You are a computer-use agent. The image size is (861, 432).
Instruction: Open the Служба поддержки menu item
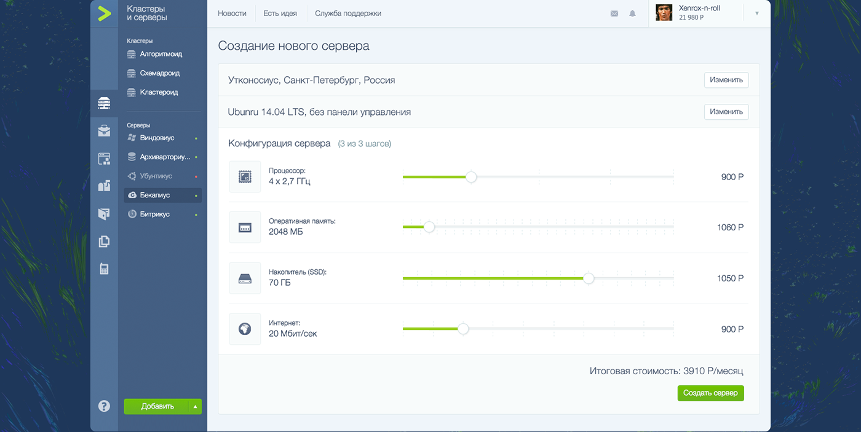click(x=348, y=14)
